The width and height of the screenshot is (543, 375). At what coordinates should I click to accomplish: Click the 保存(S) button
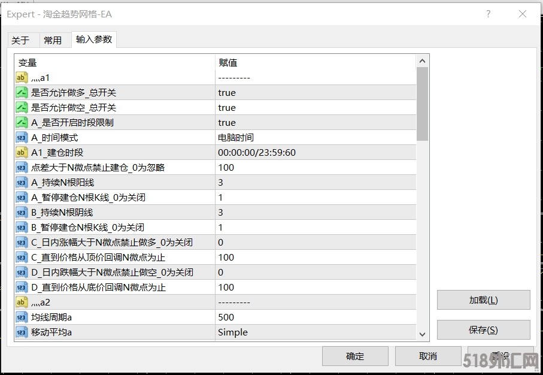tap(484, 330)
